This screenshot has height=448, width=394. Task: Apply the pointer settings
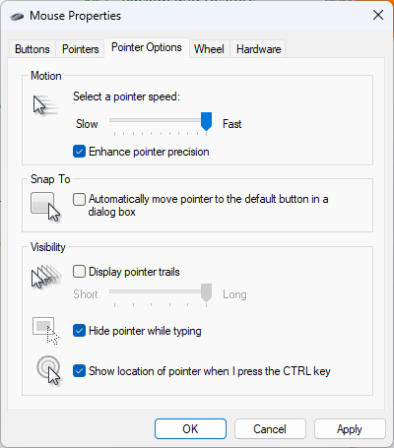pos(350,429)
